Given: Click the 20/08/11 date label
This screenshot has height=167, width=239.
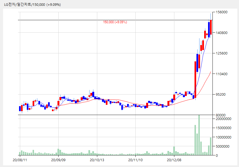Looking at the screenshot, I should pyautogui.click(x=20, y=160).
